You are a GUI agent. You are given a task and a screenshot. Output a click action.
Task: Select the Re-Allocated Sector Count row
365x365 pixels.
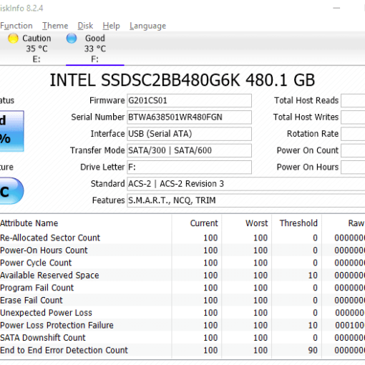pos(182,238)
